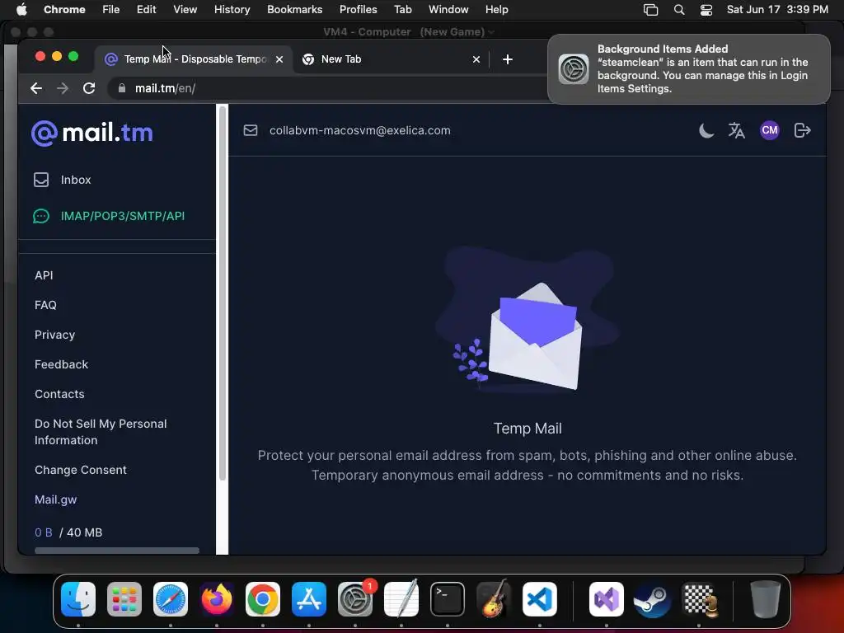Open TextEdit from the Dock
This screenshot has width=844, height=633.
coord(401,599)
